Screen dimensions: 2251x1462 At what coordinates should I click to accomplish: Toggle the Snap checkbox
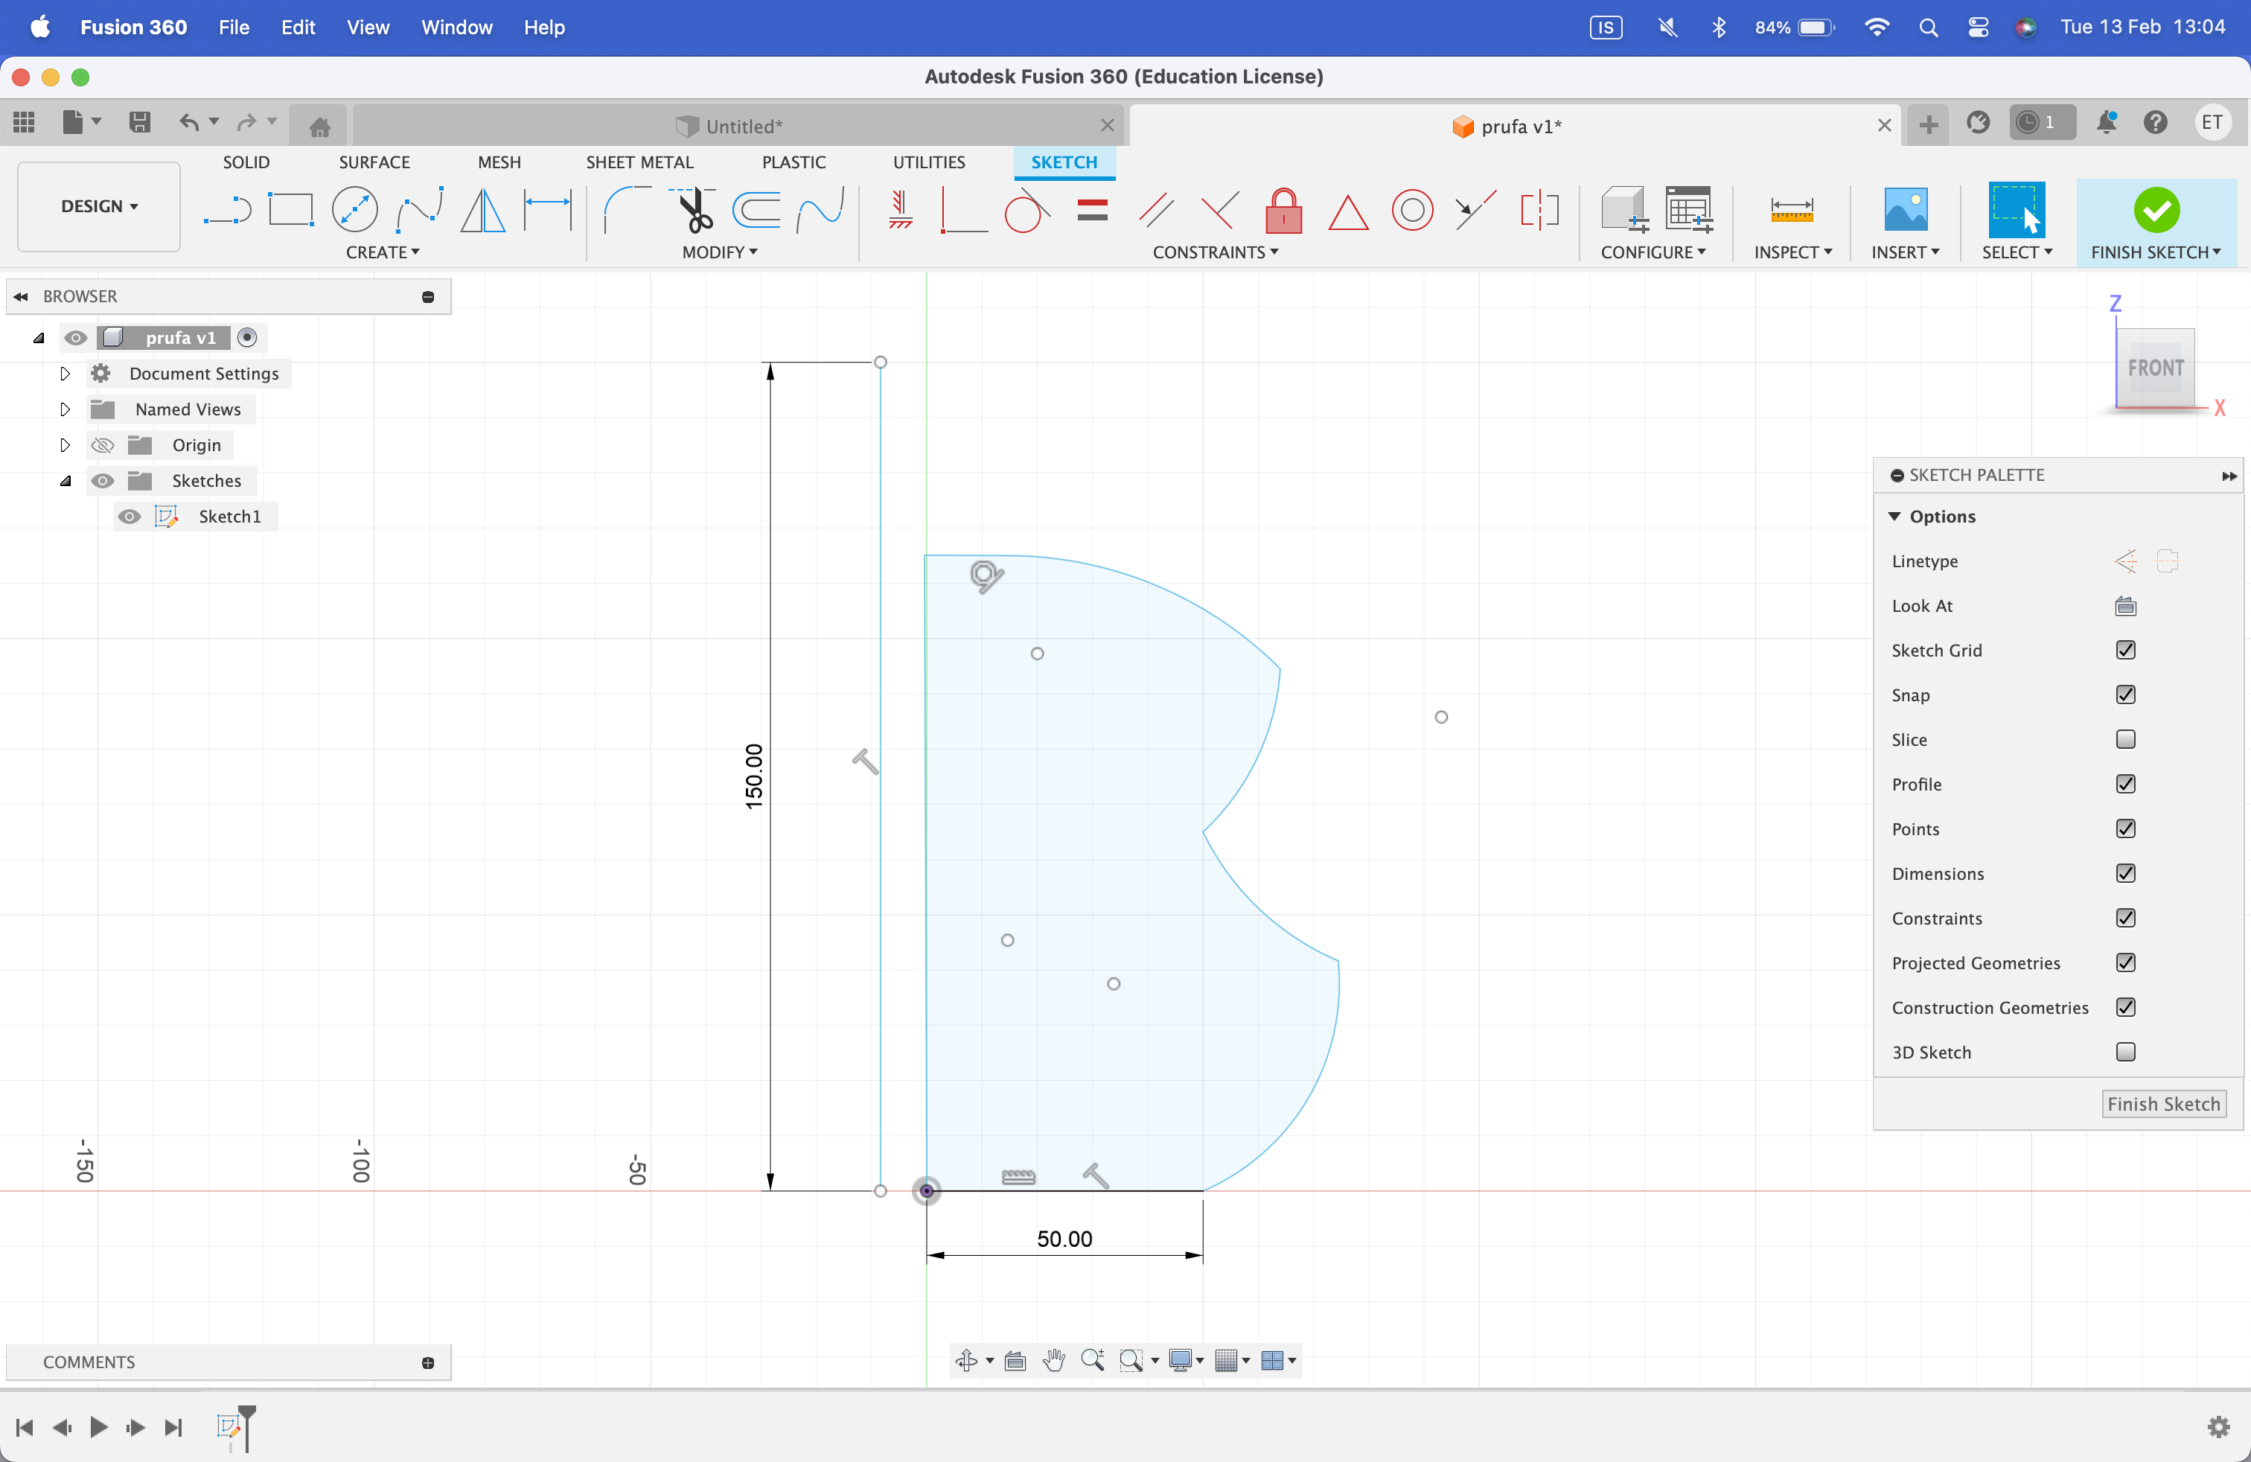[x=2125, y=695]
